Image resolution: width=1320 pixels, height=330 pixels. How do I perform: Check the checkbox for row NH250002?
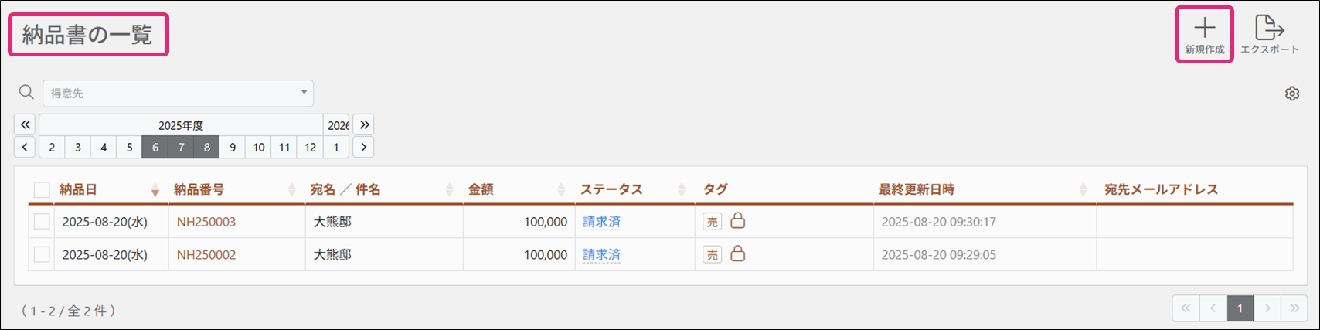pyautogui.click(x=42, y=254)
